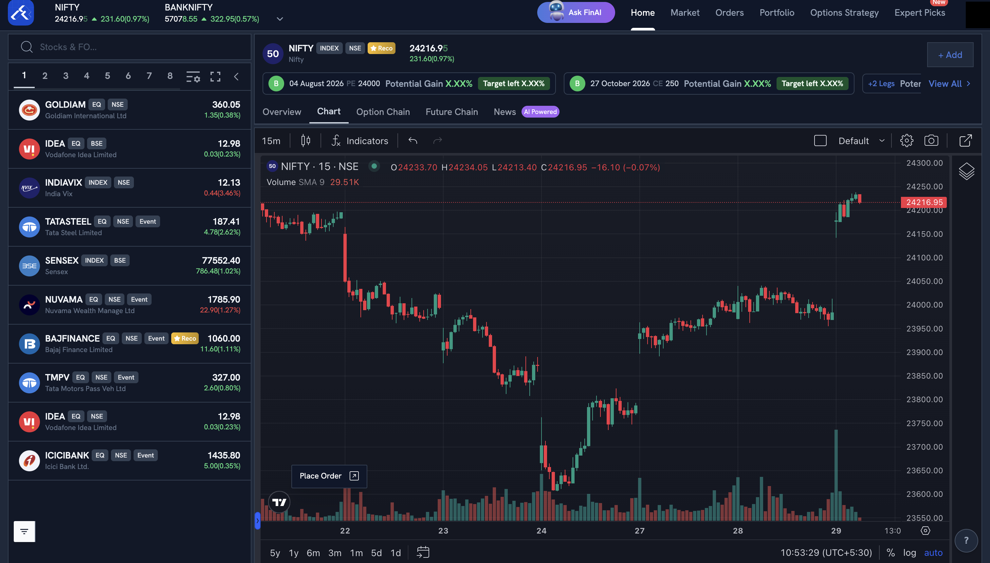Set chart range to 1m
This screenshot has width=990, height=563.
[x=356, y=553]
